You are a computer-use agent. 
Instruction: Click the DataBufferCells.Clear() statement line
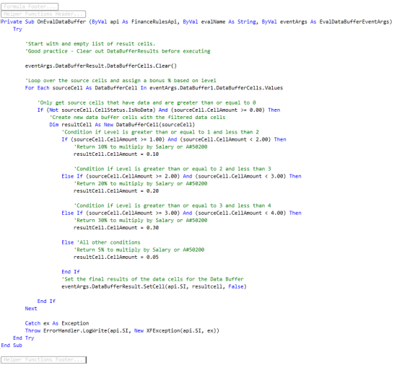[101, 66]
